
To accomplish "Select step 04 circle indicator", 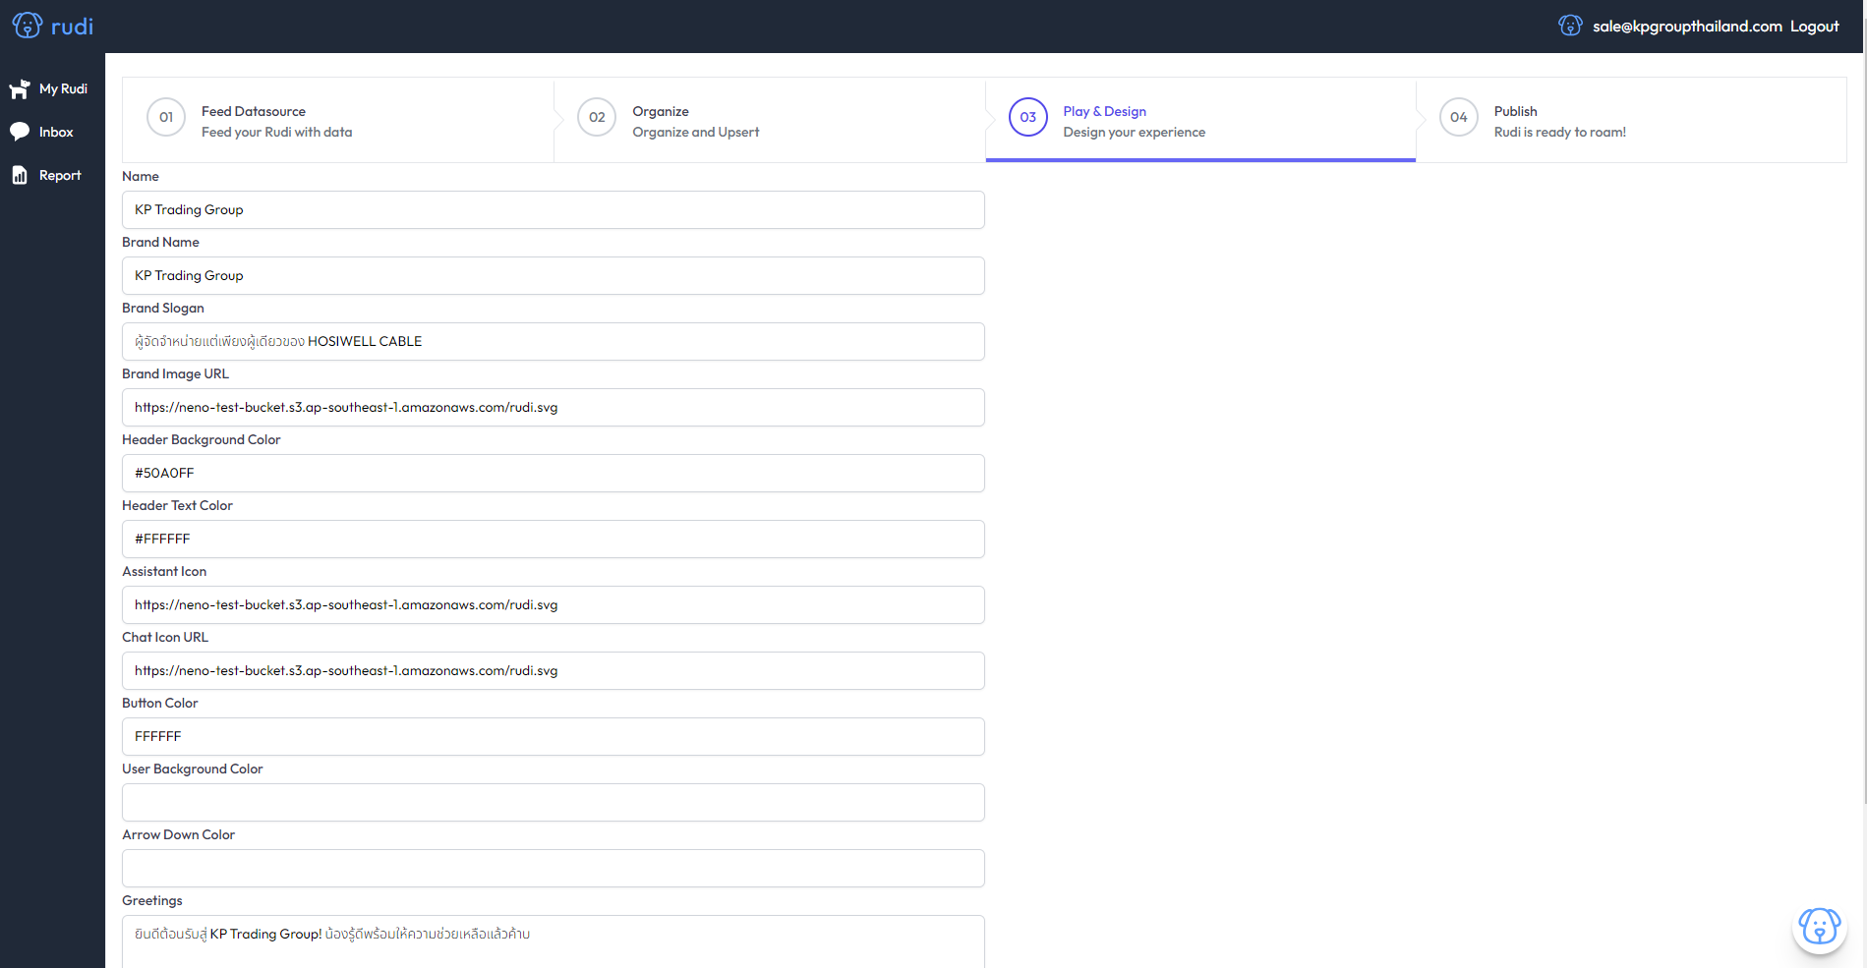I will point(1459,117).
